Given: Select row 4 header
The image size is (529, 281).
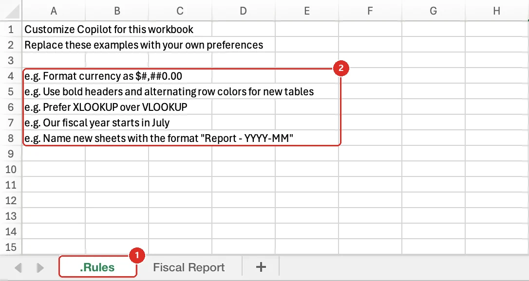Looking at the screenshot, I should [11, 76].
